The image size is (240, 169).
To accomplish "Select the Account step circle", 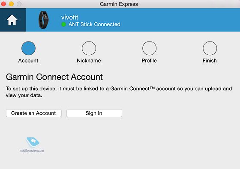I will [x=28, y=48].
